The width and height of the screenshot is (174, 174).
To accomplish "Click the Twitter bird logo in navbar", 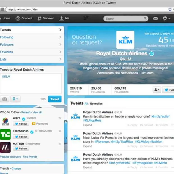I will (86, 18).
